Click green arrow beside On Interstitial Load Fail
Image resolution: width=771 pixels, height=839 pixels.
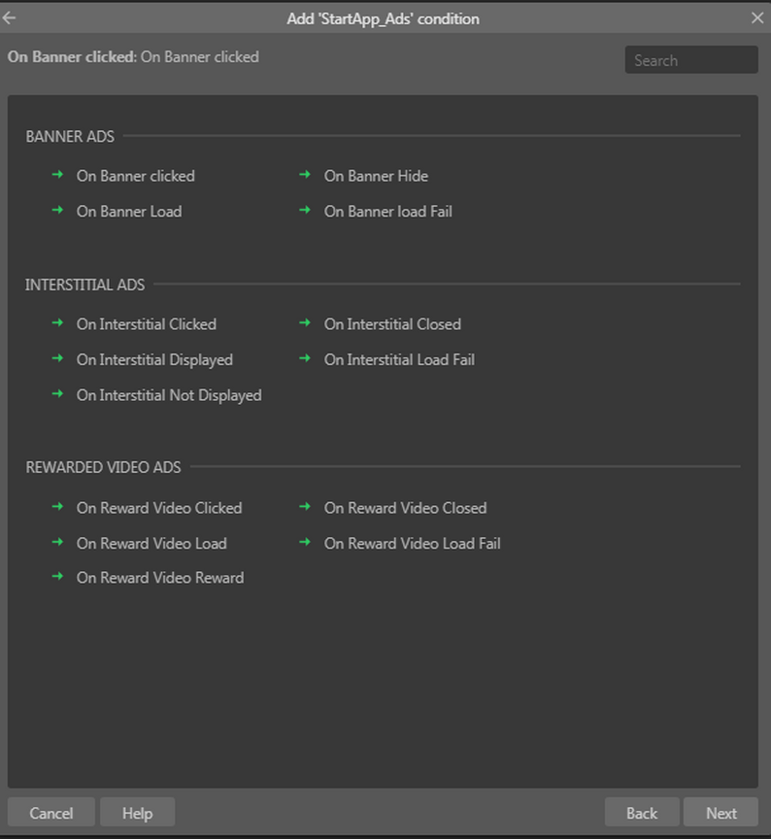click(305, 358)
